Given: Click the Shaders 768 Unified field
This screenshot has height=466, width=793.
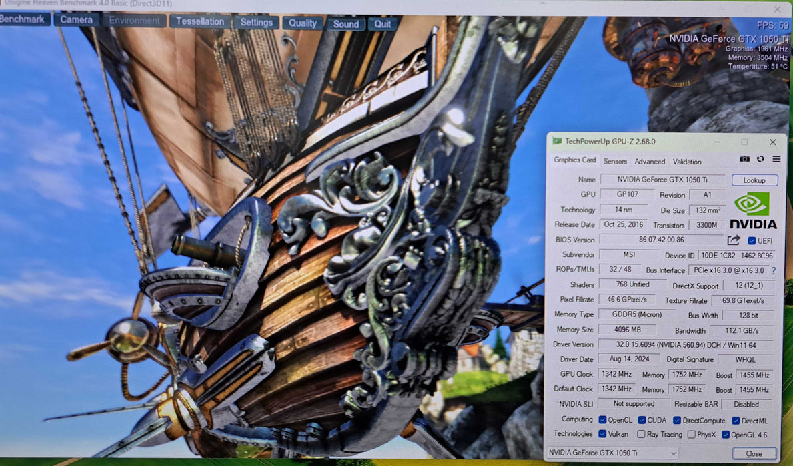Looking at the screenshot, I should (632, 284).
